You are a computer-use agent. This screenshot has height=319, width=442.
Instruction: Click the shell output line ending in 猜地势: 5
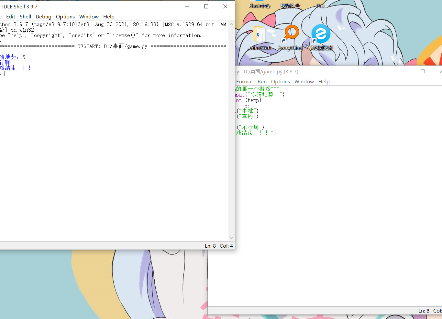13,57
